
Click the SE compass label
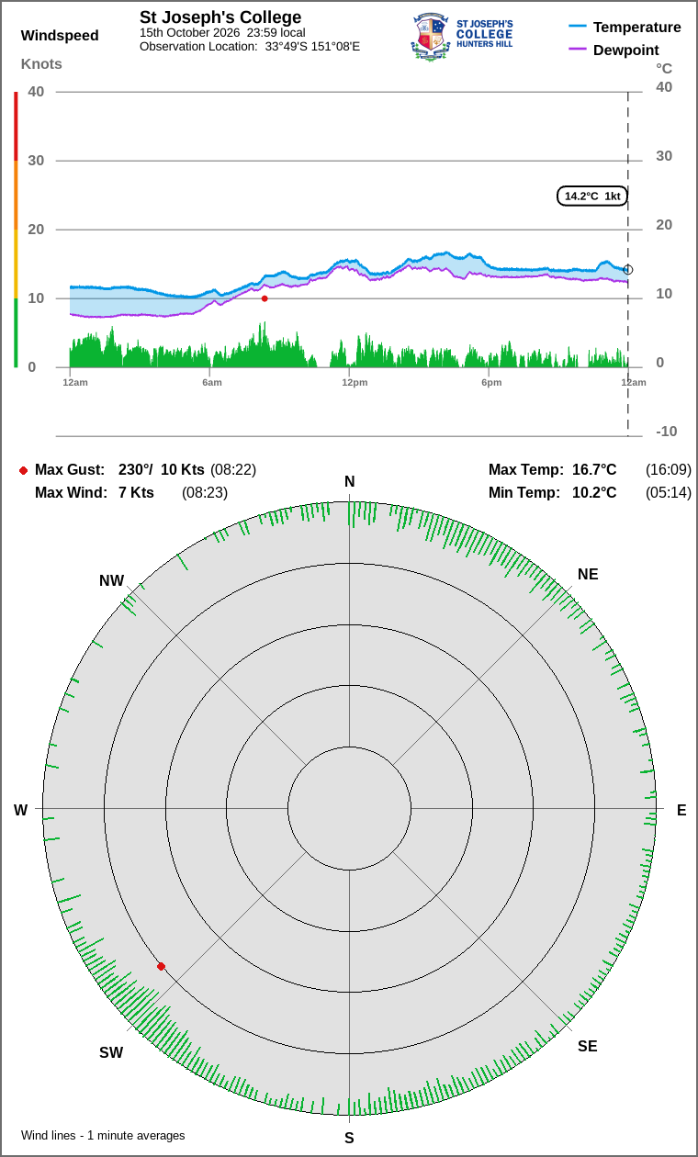pos(588,1047)
